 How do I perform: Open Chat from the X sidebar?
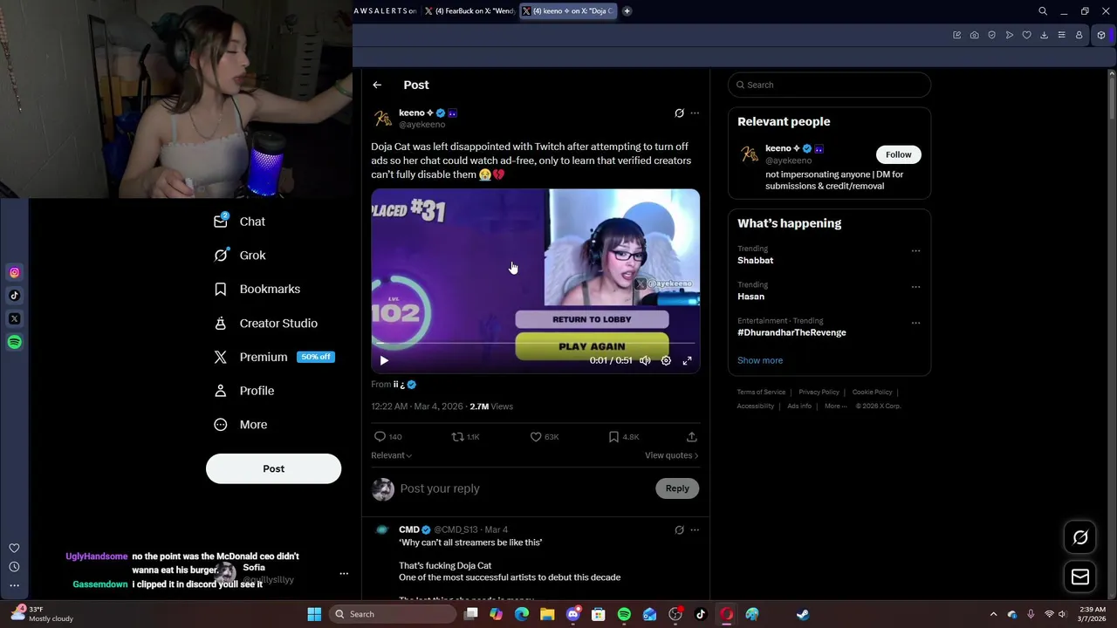coord(240,222)
